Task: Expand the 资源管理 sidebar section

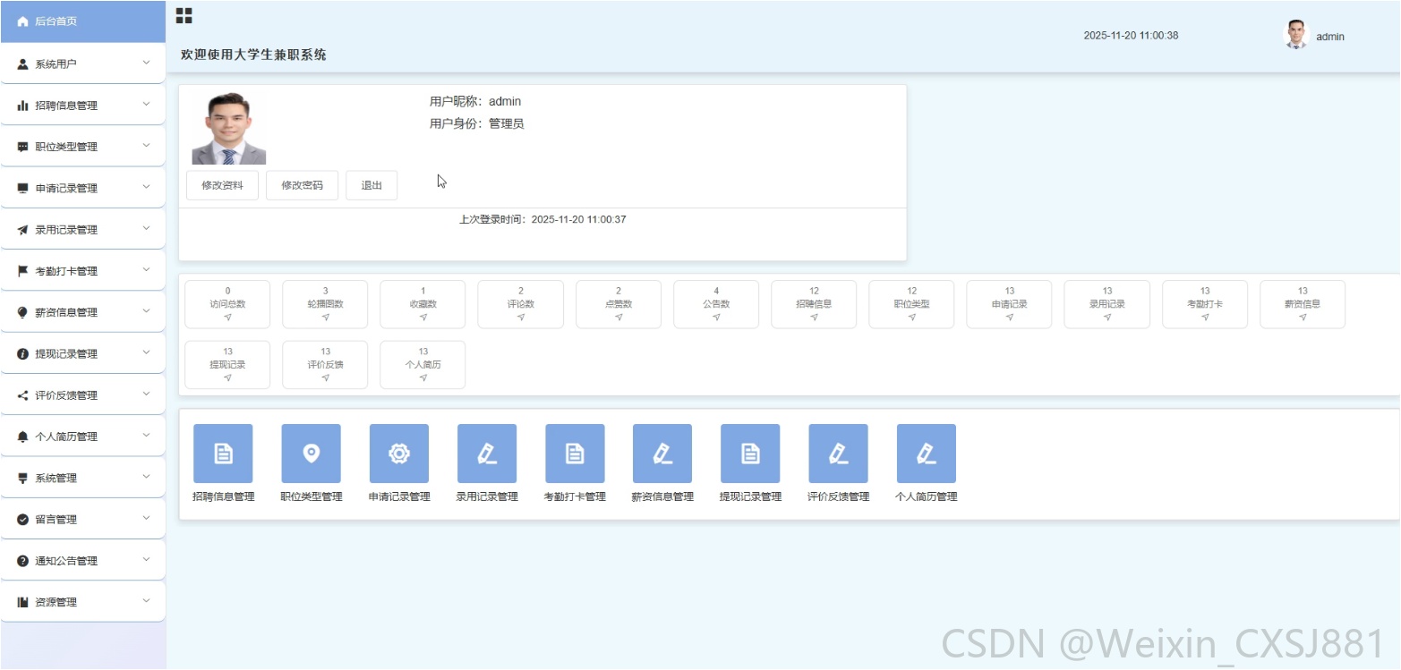Action: (82, 601)
